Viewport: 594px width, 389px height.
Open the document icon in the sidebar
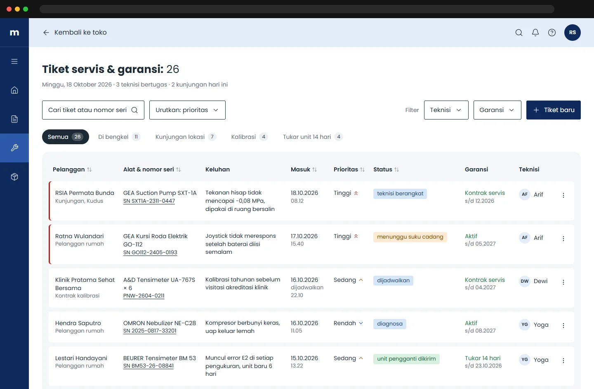14,119
